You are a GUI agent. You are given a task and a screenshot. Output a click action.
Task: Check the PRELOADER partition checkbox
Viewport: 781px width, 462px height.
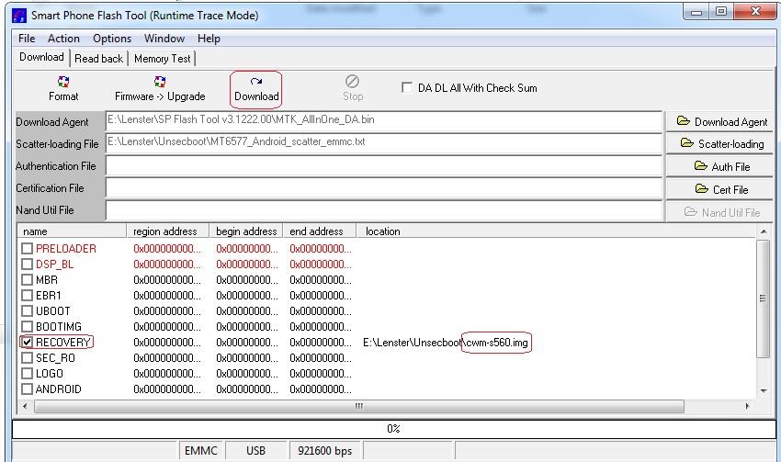point(27,248)
